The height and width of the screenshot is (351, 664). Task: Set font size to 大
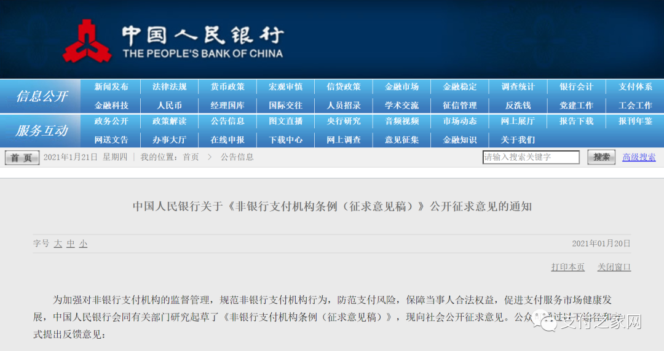58,244
